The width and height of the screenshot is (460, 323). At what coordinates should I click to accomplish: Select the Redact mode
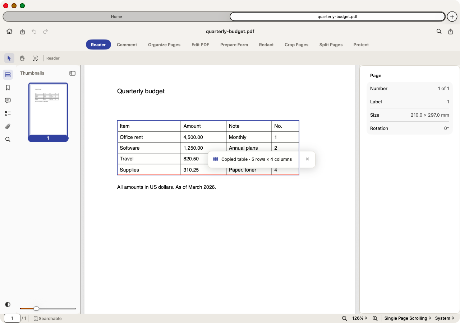pos(266,45)
